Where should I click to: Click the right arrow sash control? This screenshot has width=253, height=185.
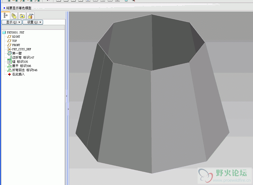pos(68,109)
